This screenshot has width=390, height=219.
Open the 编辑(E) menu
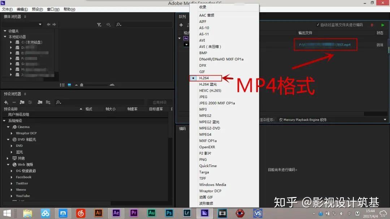click(x=22, y=9)
